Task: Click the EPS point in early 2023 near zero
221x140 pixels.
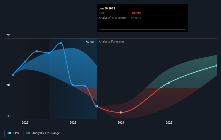Action: [x=85, y=86]
